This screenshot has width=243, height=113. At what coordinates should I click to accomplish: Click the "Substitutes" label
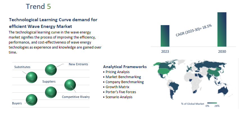(x=22, y=67)
